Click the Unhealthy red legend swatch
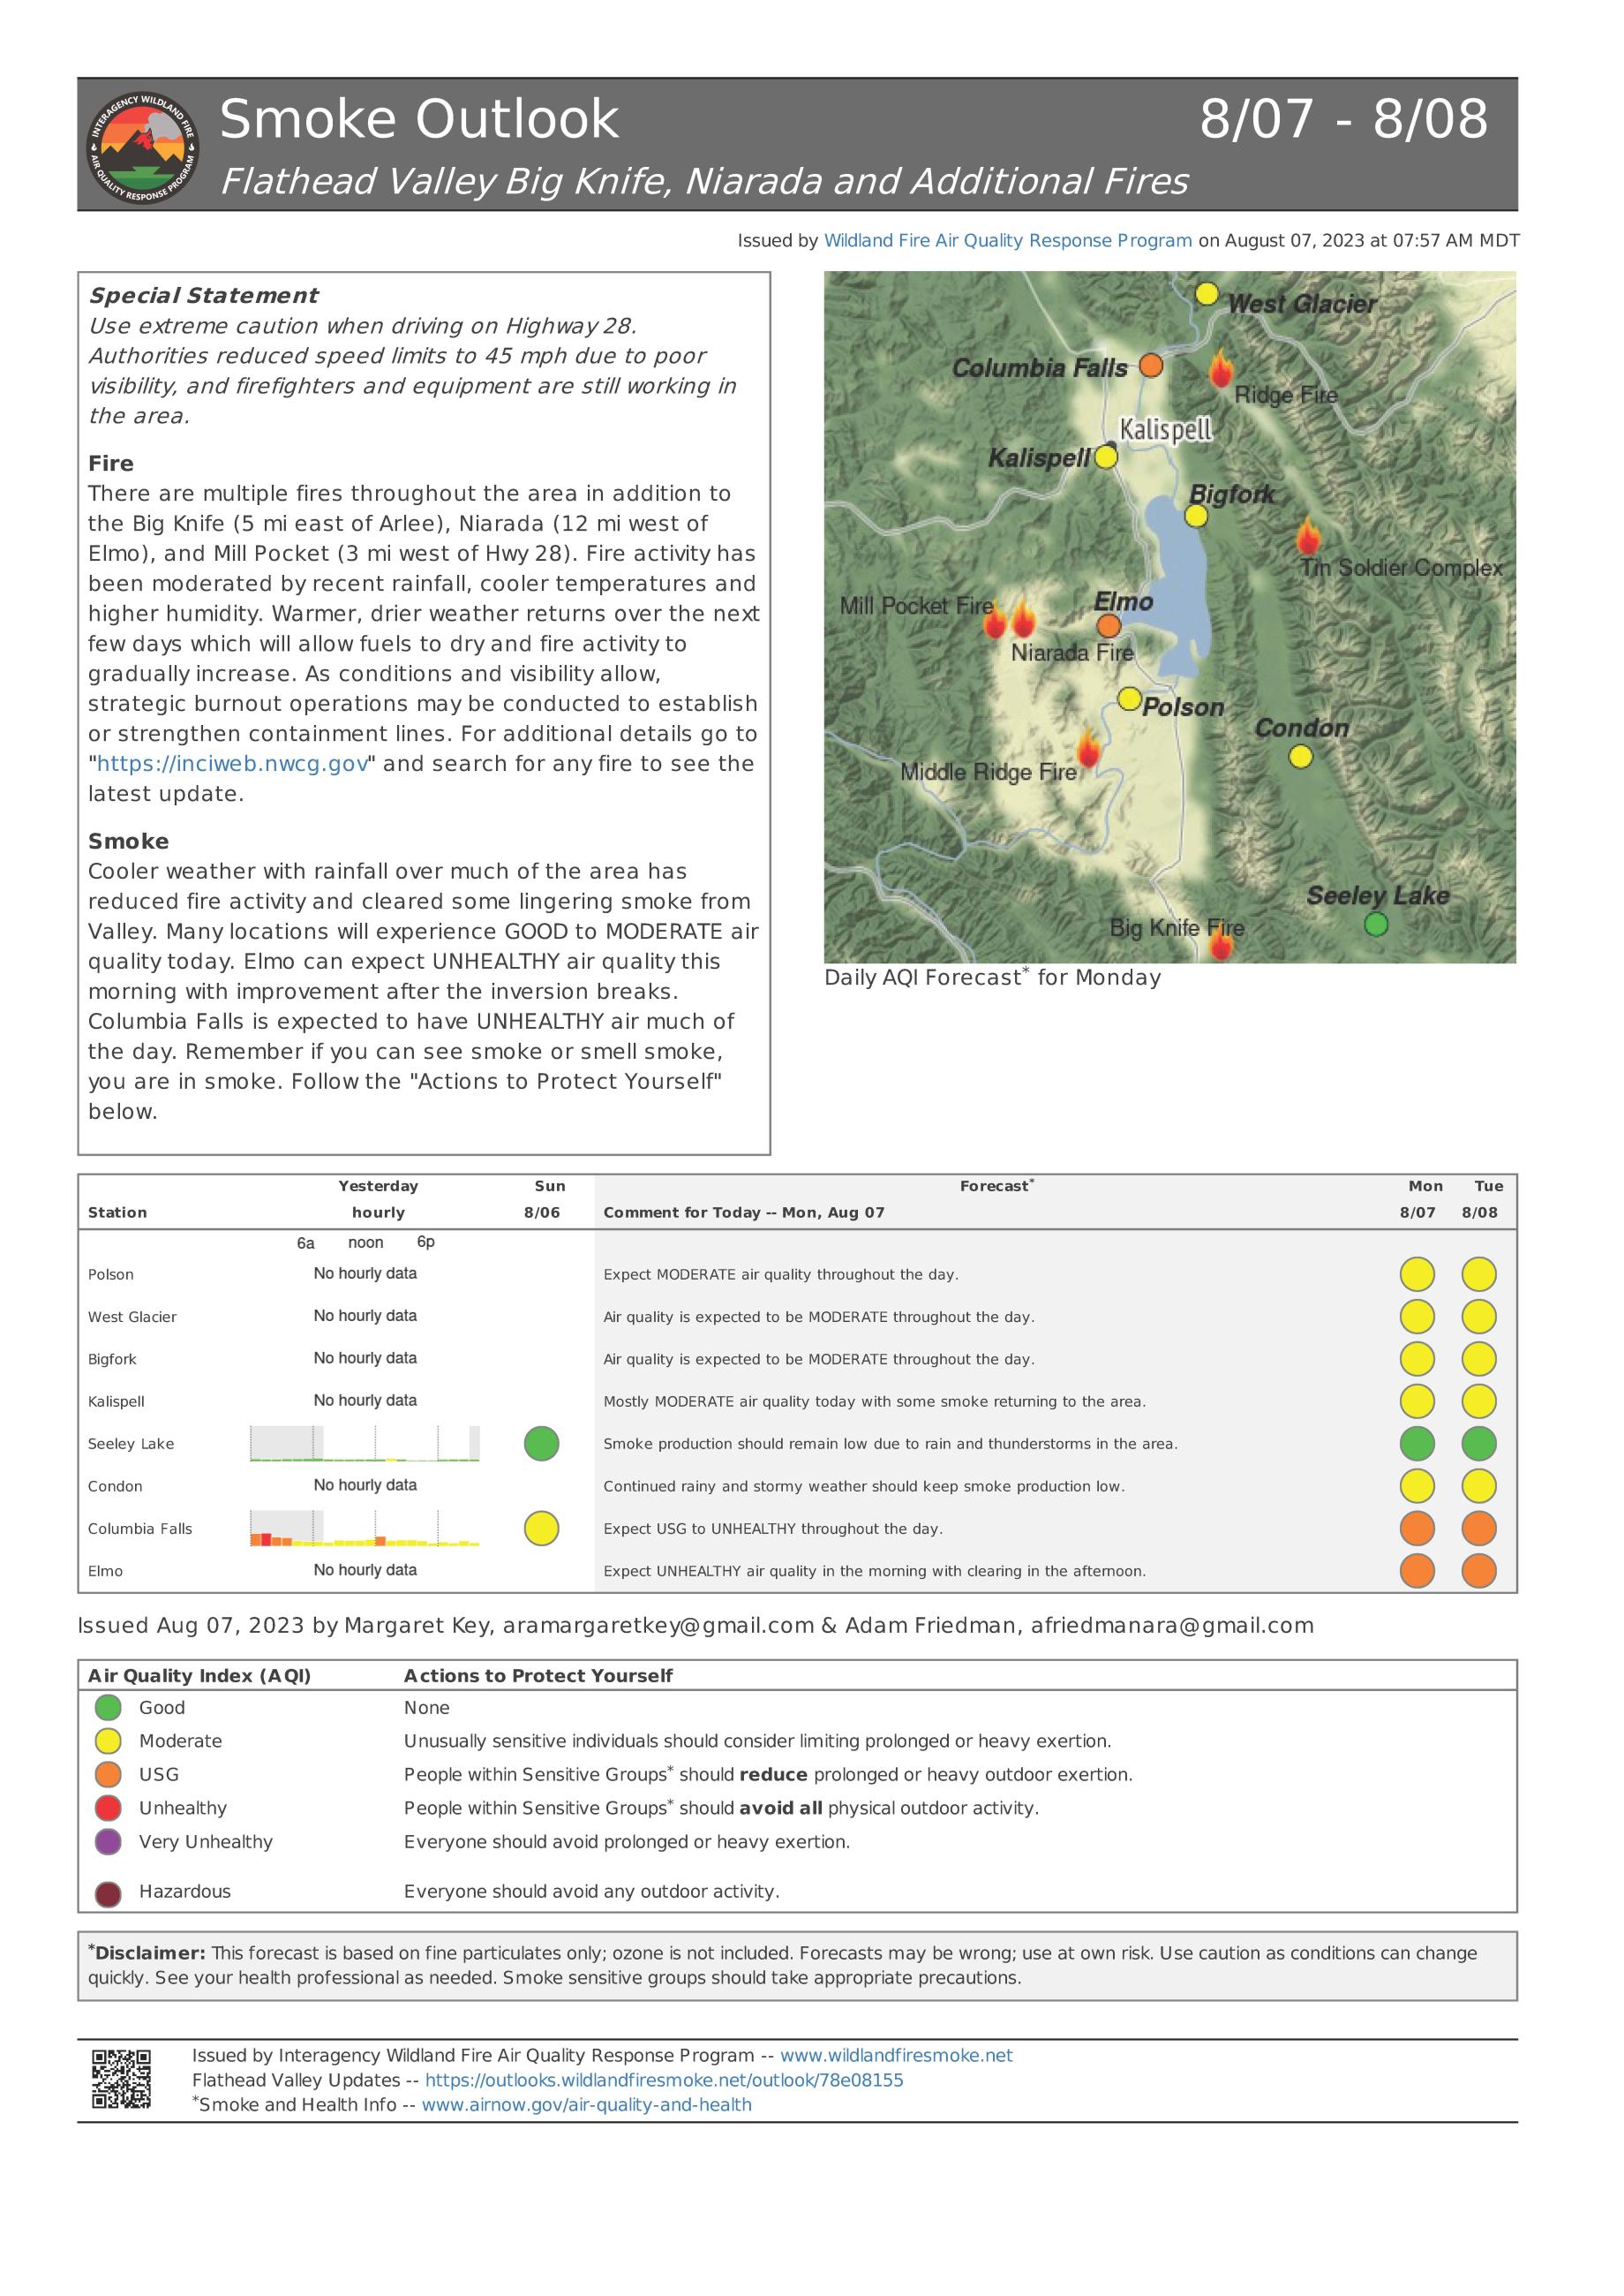 [108, 1808]
